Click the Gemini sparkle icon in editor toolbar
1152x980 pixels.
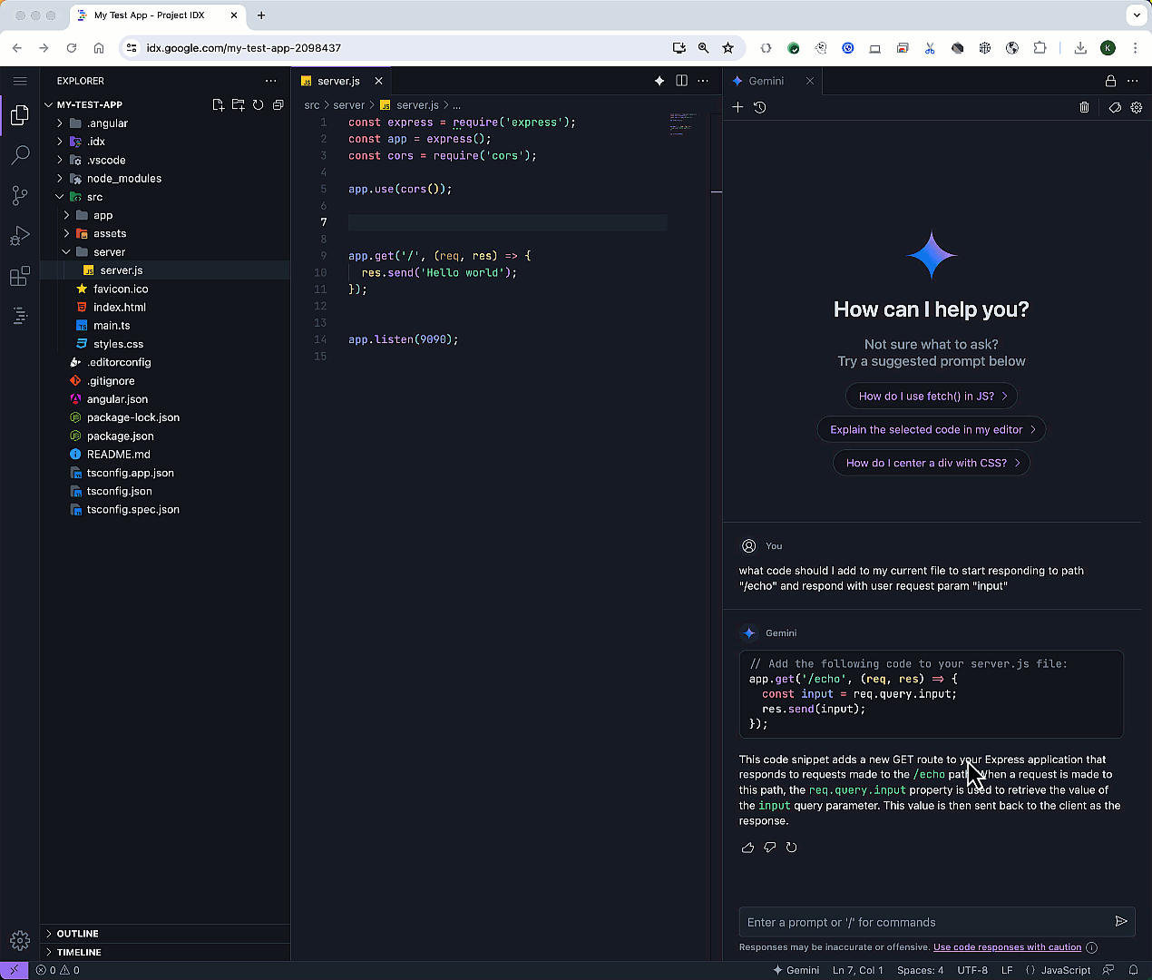point(659,81)
